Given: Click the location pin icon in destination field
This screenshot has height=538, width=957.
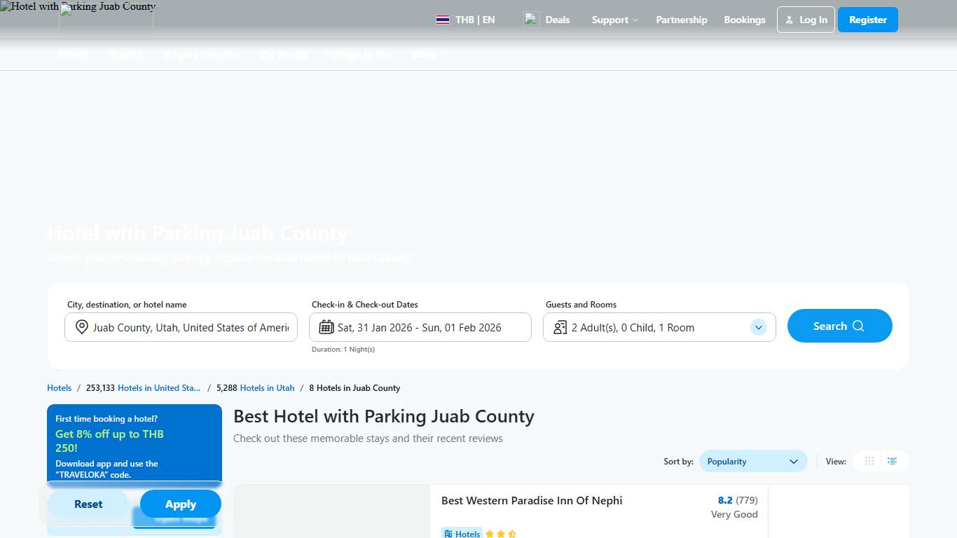Looking at the screenshot, I should (81, 327).
